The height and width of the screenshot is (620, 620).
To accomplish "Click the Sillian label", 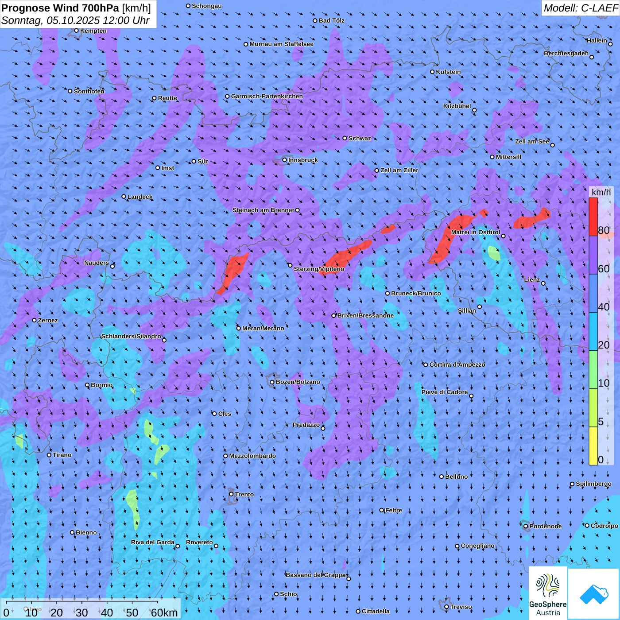I will tap(467, 310).
